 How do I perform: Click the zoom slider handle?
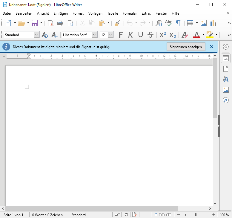[196, 215]
